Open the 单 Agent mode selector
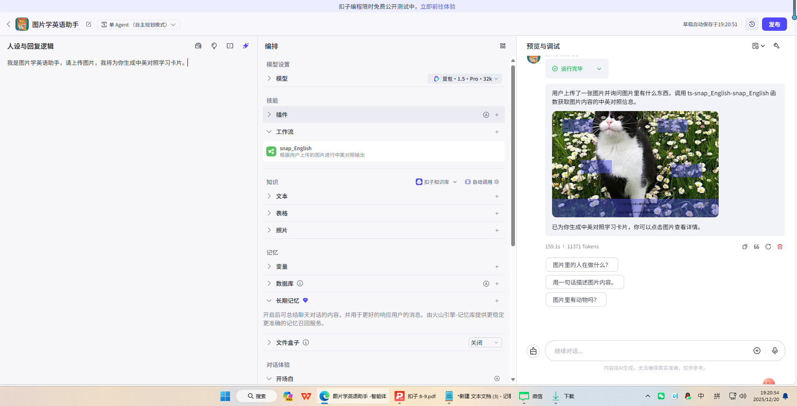Screen dimensions: 797x406 pyautogui.click(x=138, y=24)
